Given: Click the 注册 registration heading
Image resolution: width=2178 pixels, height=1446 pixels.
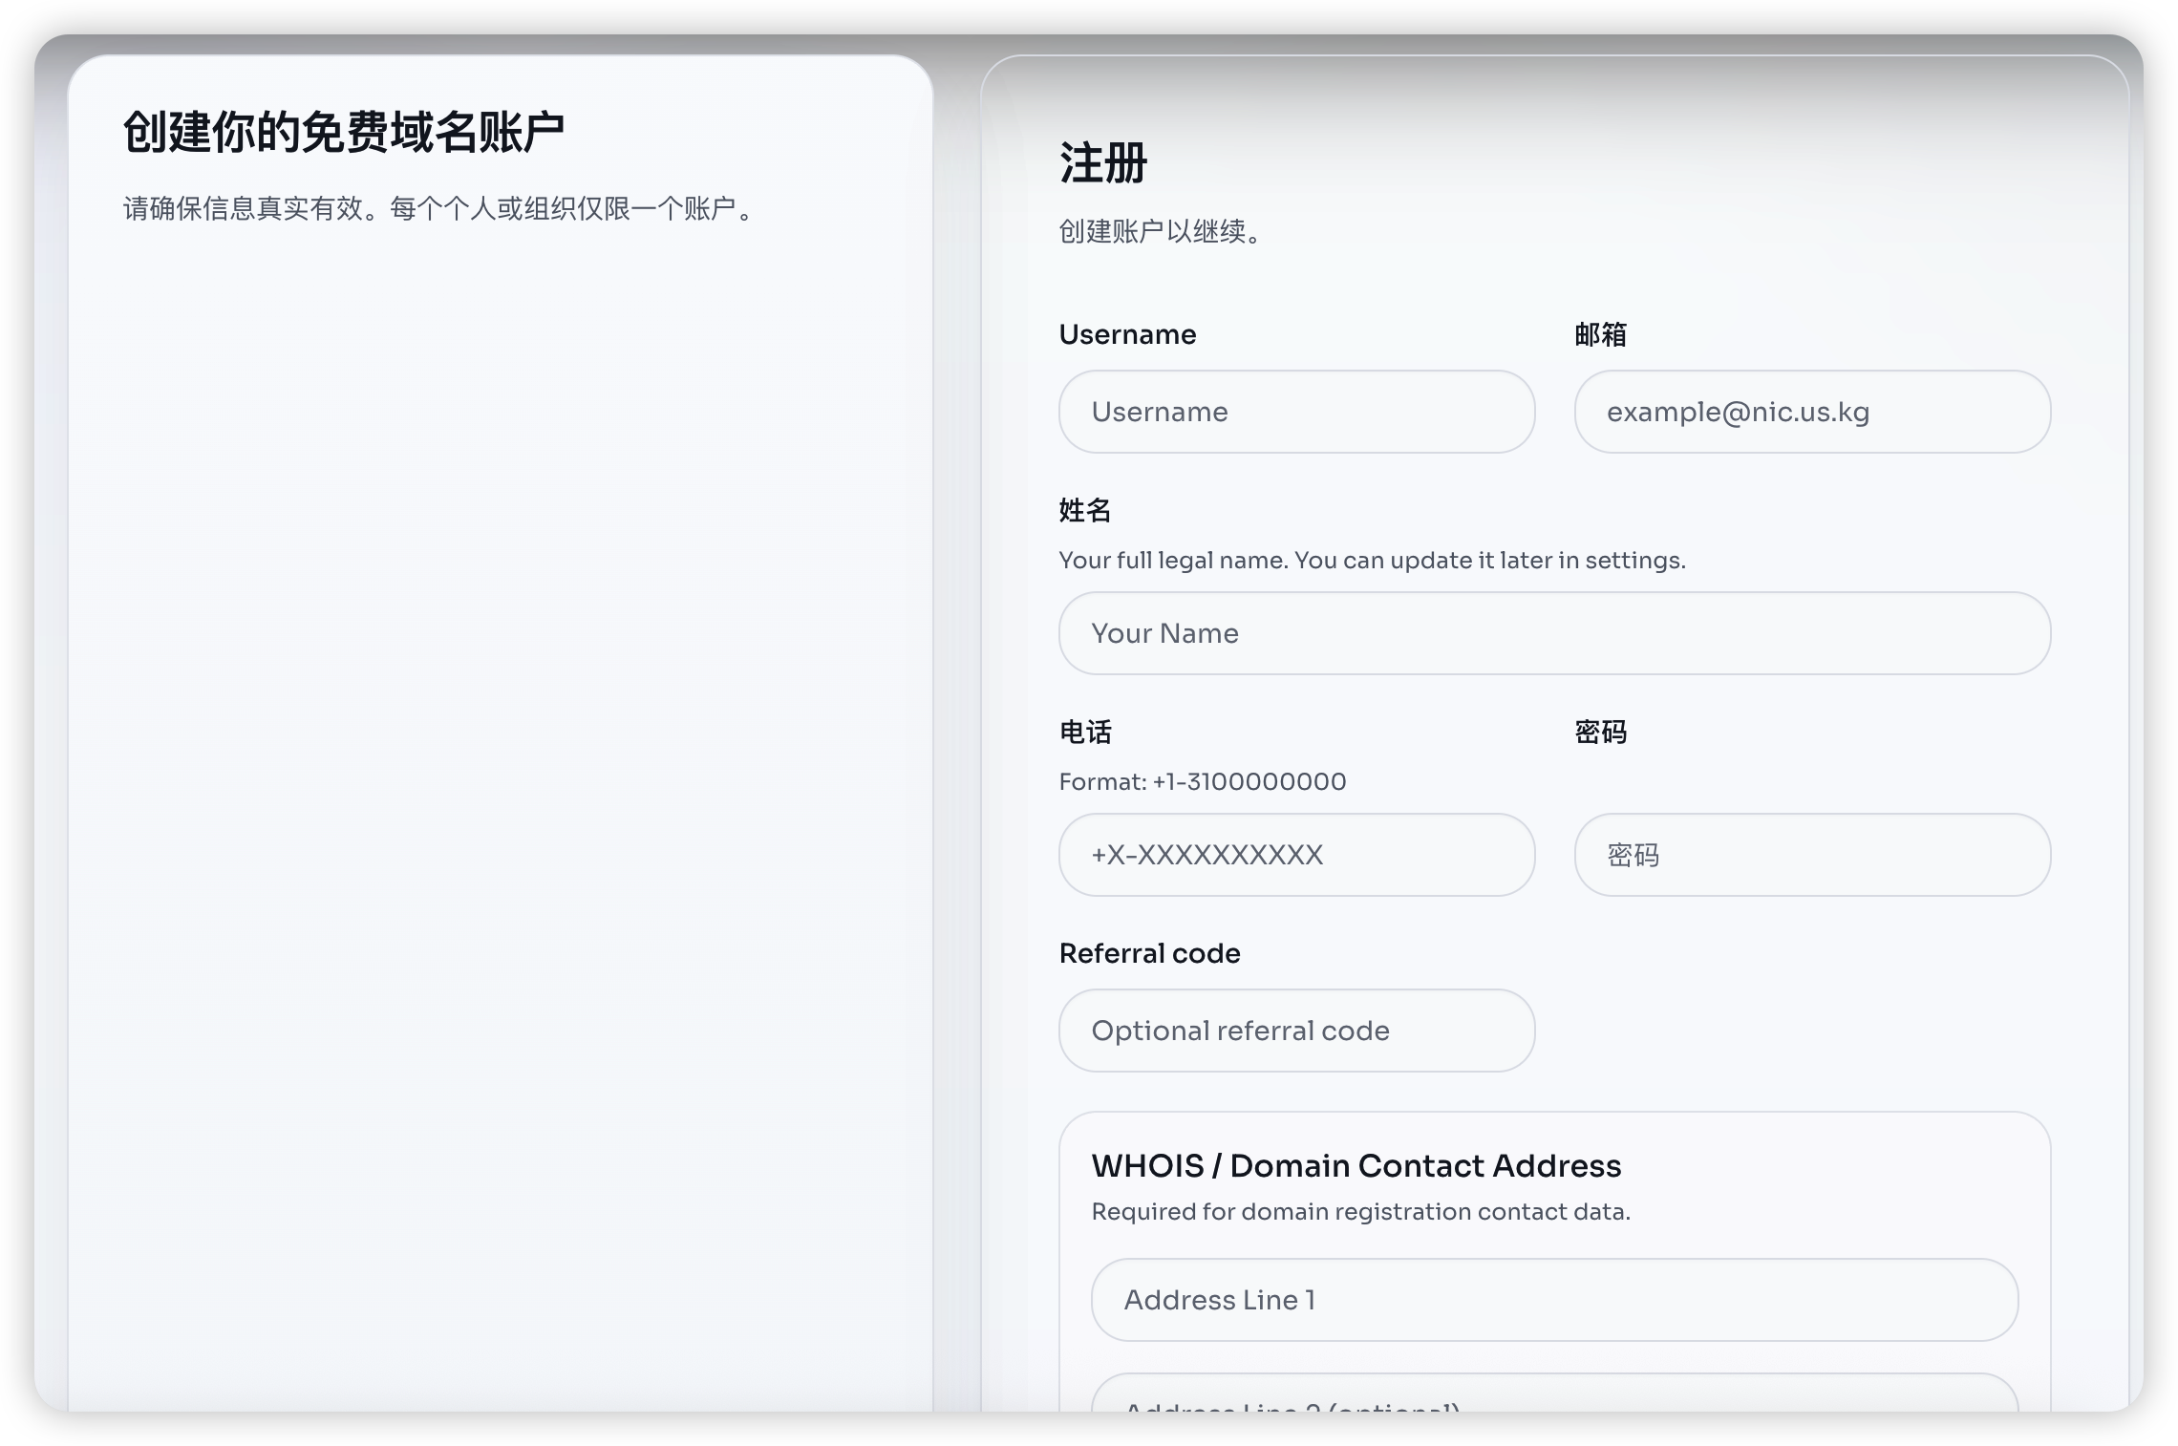Looking at the screenshot, I should 1103,162.
